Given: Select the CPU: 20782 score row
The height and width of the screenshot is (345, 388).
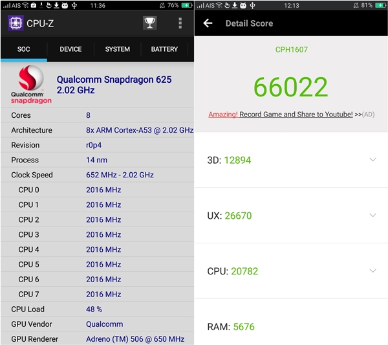Looking at the screenshot, I should point(291,271).
